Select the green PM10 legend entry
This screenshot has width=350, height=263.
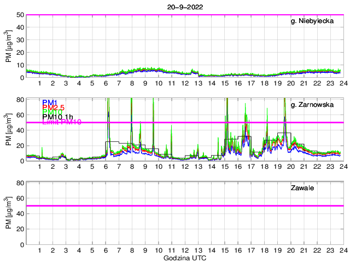coord(52,113)
